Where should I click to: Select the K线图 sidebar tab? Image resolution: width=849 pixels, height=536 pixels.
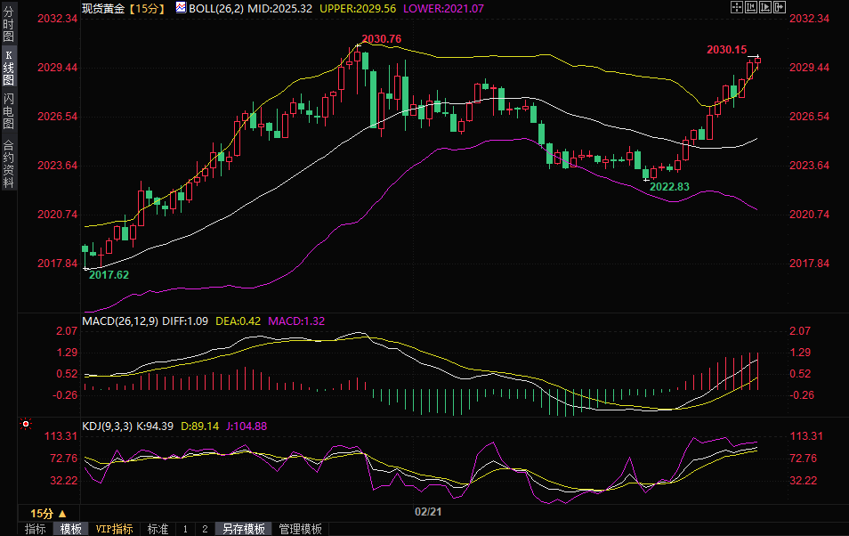8,67
